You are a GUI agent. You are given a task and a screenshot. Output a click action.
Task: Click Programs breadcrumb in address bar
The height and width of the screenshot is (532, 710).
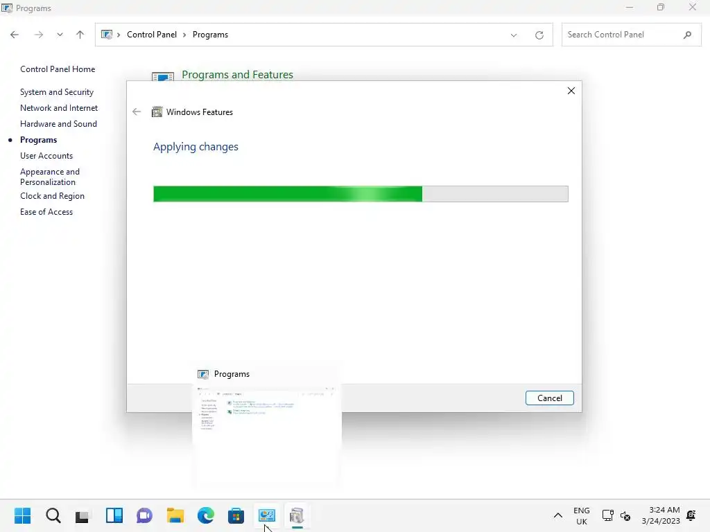pyautogui.click(x=210, y=35)
